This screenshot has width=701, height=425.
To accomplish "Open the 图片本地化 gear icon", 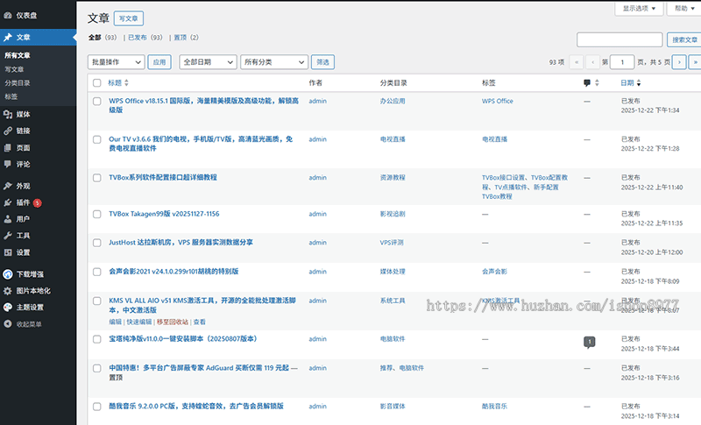I will (x=8, y=291).
